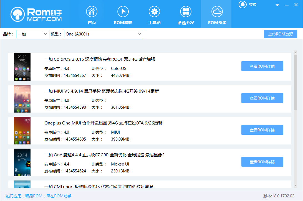Click the user avatar login icon
This screenshot has width=303, height=201.
243,5
